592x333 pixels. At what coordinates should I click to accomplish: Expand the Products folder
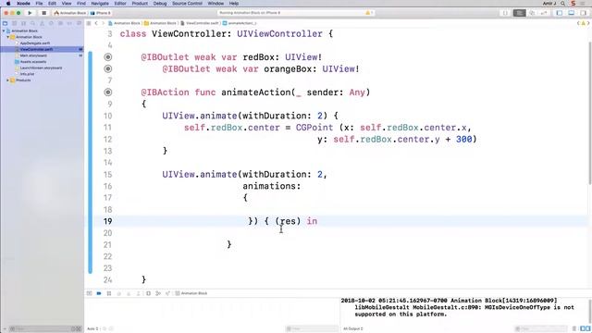click(8, 80)
